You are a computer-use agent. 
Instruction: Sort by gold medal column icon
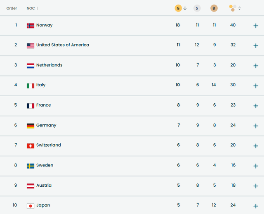tap(178, 8)
